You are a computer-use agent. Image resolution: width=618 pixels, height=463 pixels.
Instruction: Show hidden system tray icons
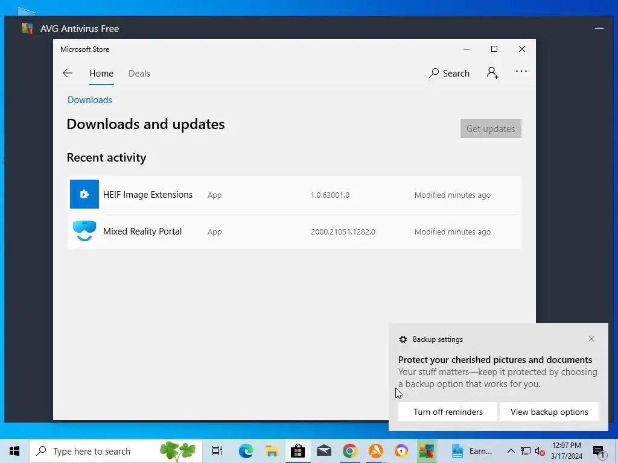pos(511,451)
